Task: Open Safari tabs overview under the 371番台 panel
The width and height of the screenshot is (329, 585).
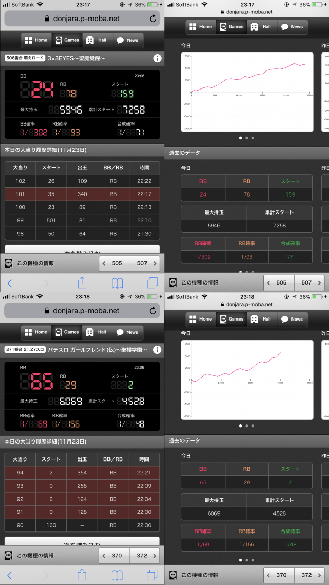Action: [152, 575]
